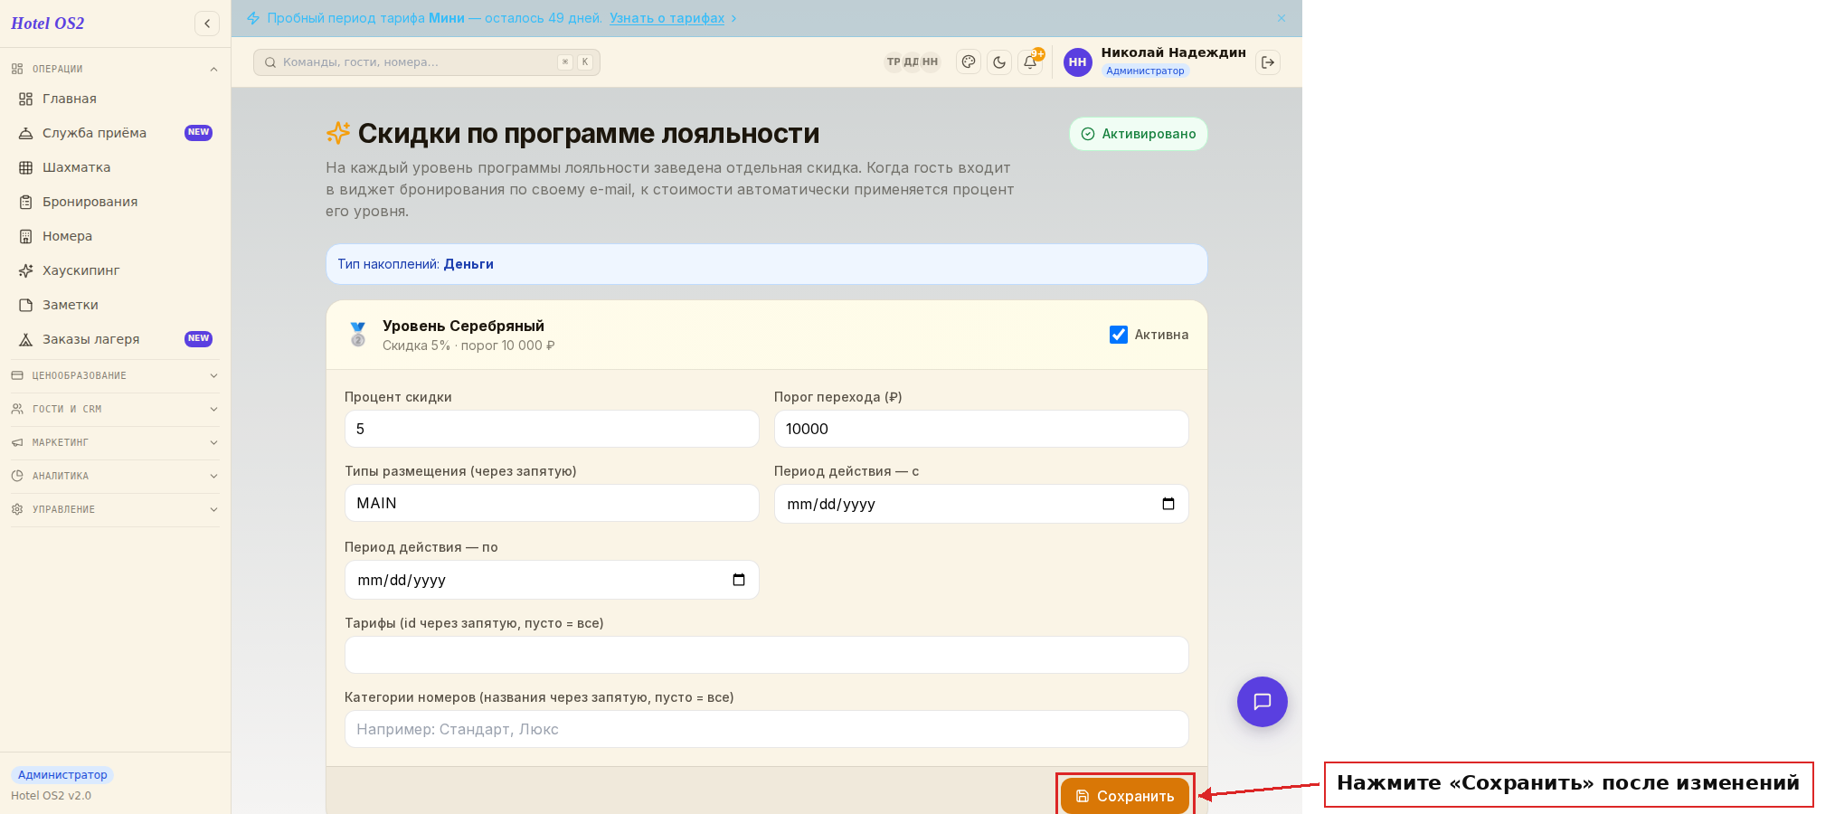Collapse the sidebar with the chevron button
Image resolution: width=1835 pixels, height=814 pixels.
207,24
